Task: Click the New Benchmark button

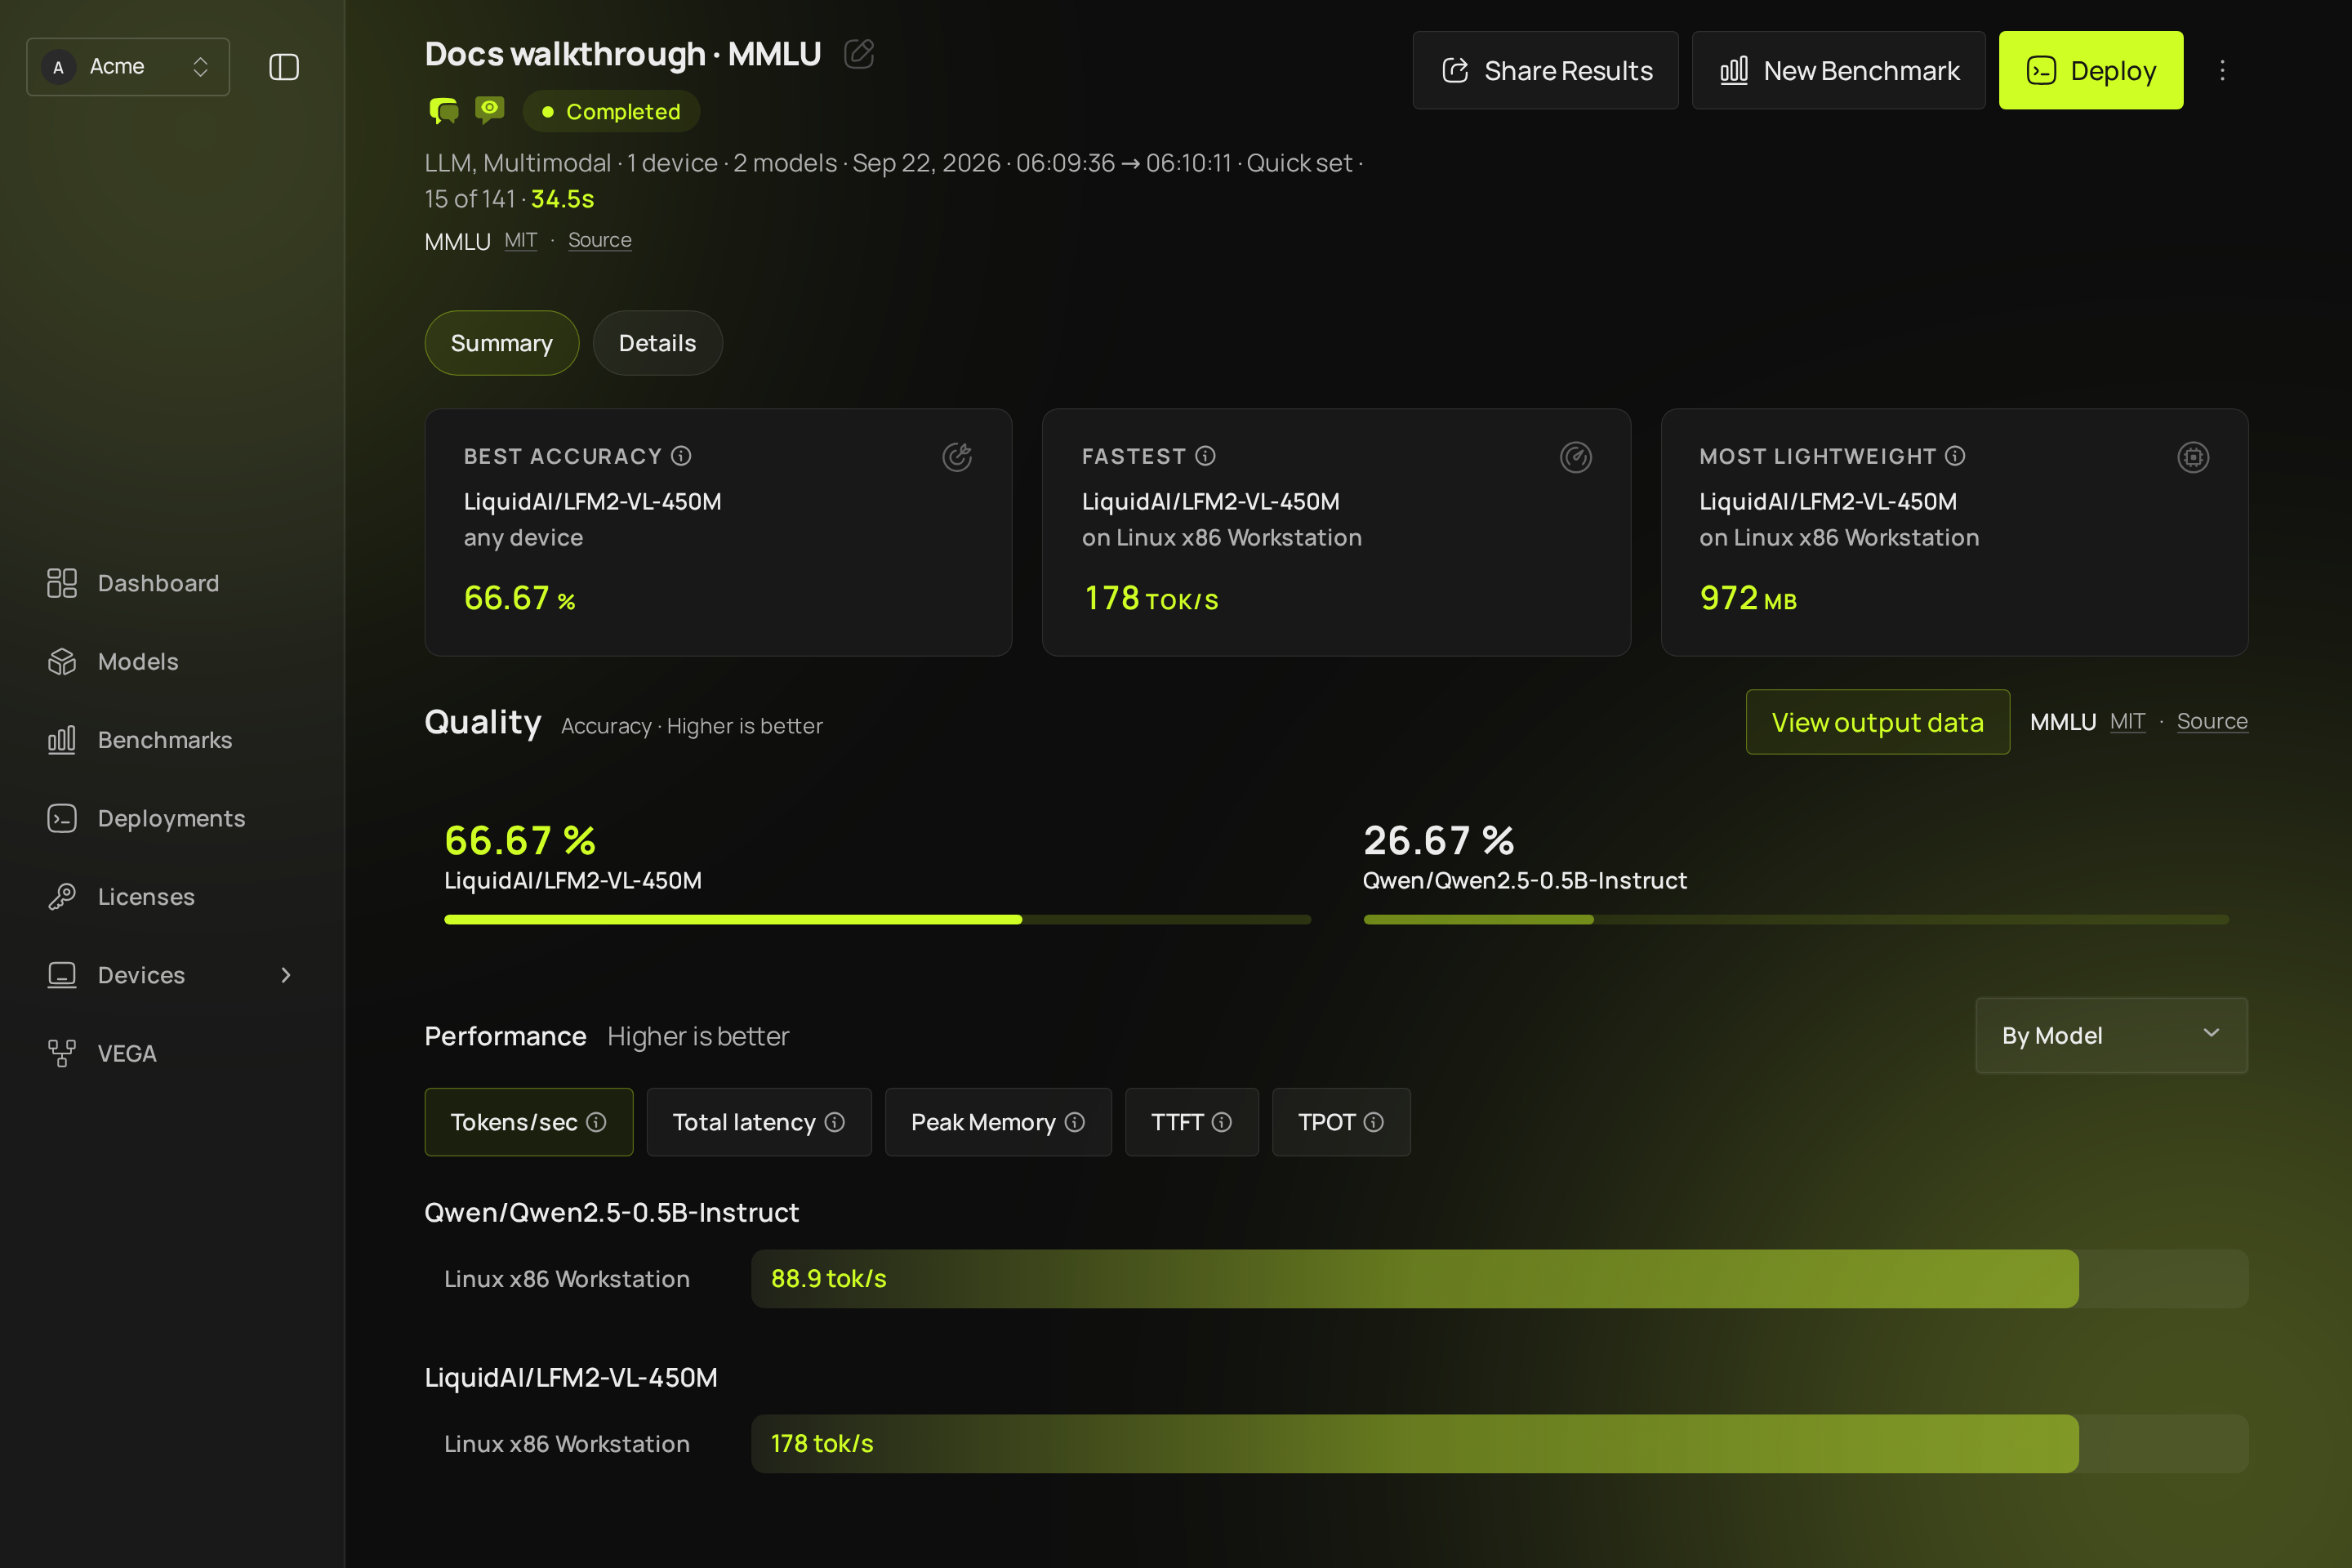Action: pos(1838,70)
